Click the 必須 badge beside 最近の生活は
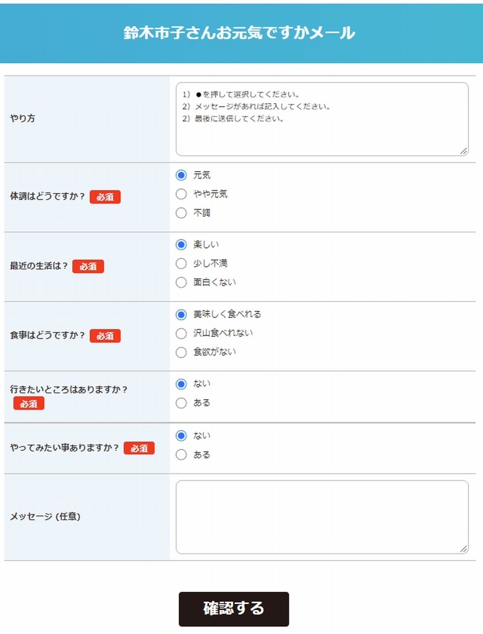483x634 pixels. pyautogui.click(x=88, y=266)
